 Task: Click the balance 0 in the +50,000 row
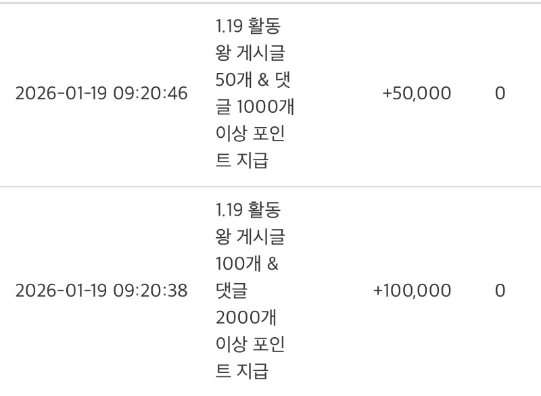(x=500, y=93)
